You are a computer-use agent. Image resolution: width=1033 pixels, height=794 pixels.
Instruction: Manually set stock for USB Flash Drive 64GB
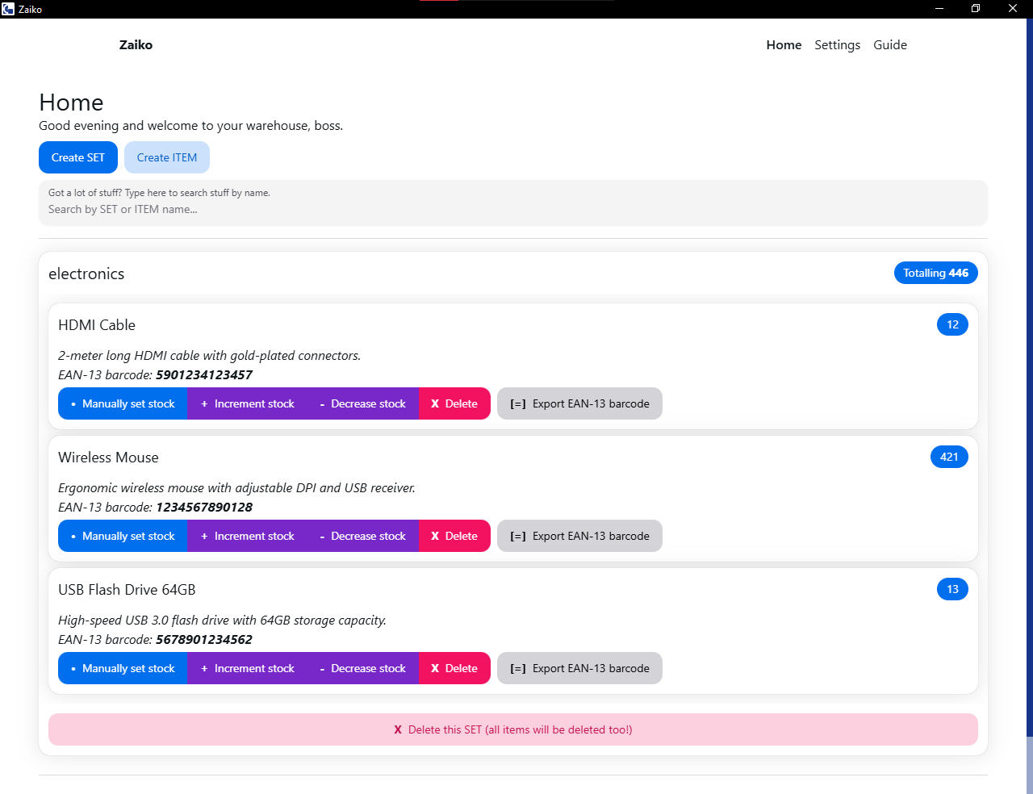123,668
